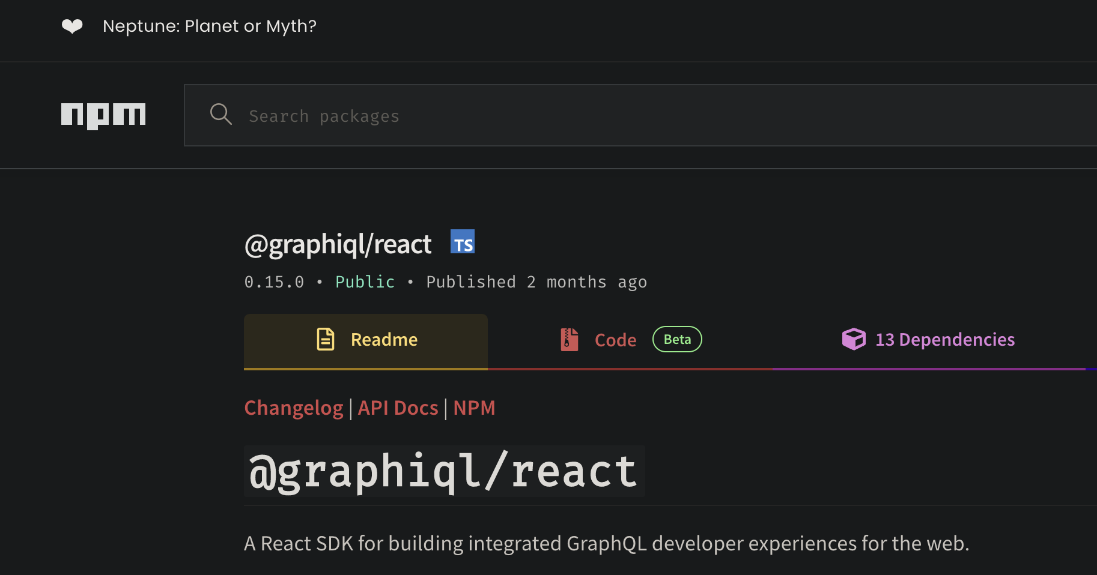This screenshot has height=575, width=1097.
Task: Select the @graphiql/react heading in the readme
Action: [443, 472]
